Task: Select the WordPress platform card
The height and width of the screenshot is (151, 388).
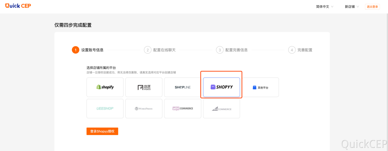Action: (144, 109)
